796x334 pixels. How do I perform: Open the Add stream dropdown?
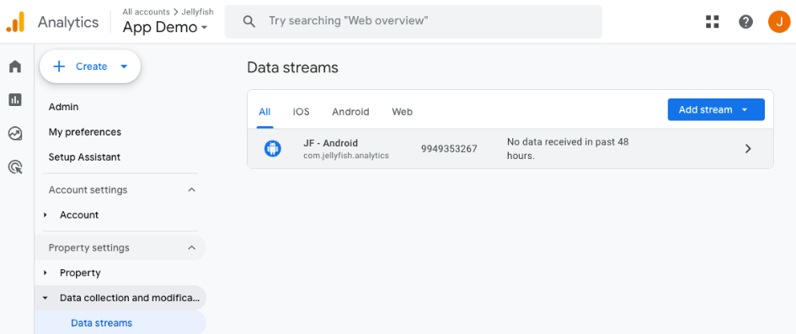[716, 109]
